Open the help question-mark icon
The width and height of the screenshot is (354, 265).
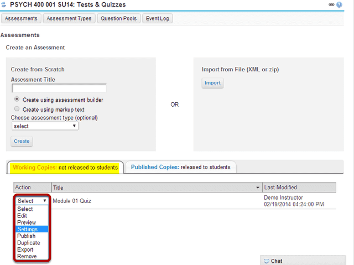click(339, 4)
